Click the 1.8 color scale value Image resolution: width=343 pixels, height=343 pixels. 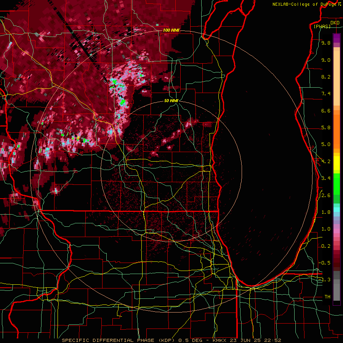326,212
